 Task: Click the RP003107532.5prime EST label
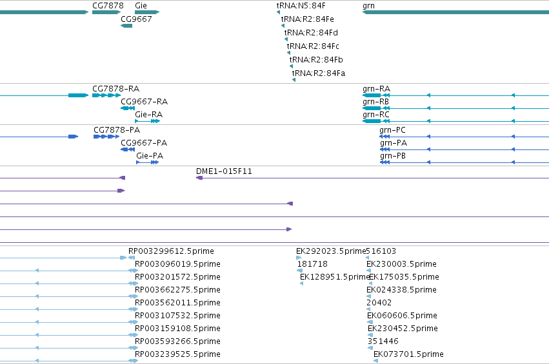(x=177, y=316)
